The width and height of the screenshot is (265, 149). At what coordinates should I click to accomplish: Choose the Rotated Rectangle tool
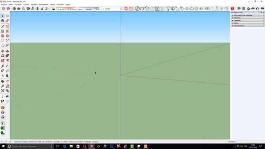click(x=7, y=31)
